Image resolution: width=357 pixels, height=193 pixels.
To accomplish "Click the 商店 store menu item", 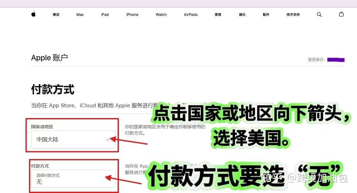I will tap(56, 15).
